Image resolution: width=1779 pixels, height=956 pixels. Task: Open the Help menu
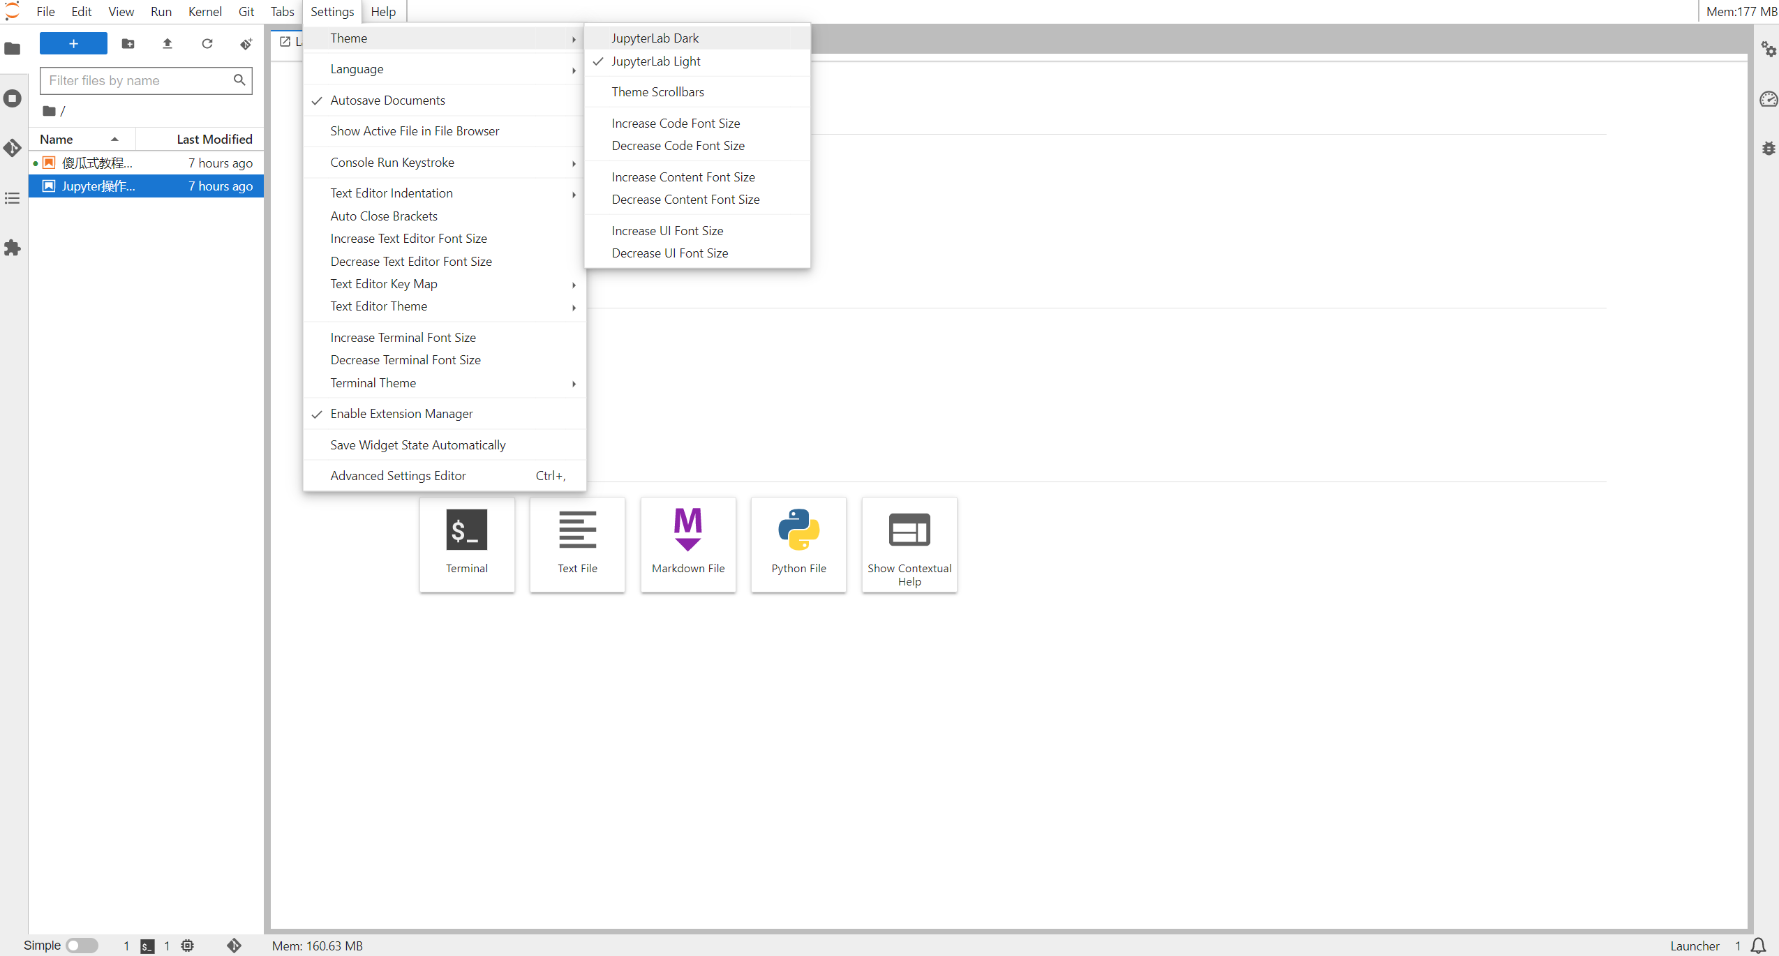point(383,11)
